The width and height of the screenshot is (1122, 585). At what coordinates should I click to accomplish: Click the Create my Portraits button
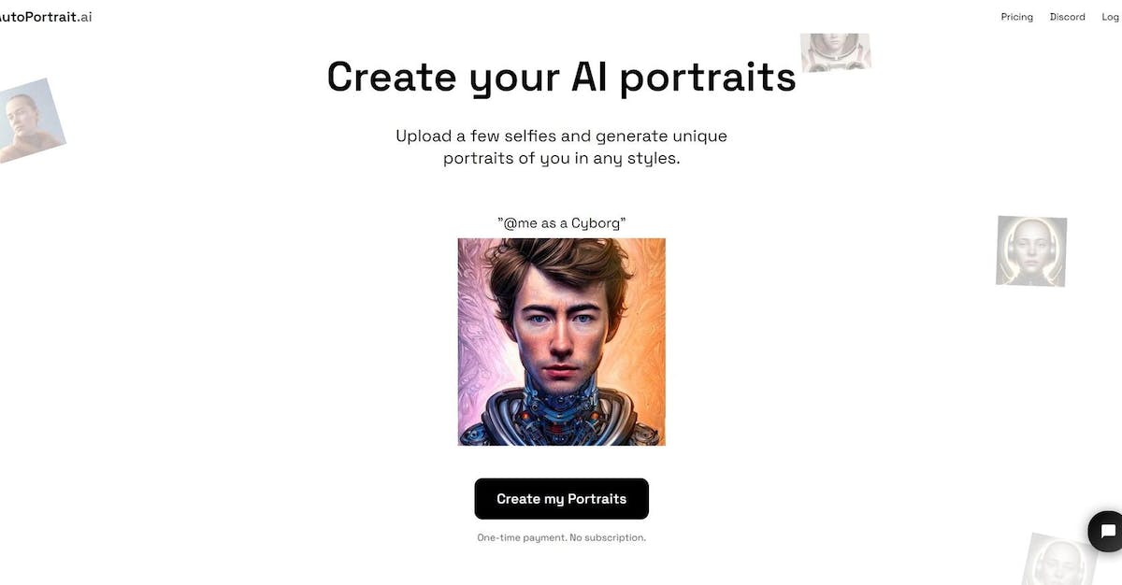[x=561, y=499]
